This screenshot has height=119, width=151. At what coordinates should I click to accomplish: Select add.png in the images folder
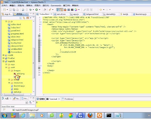click(21, 74)
